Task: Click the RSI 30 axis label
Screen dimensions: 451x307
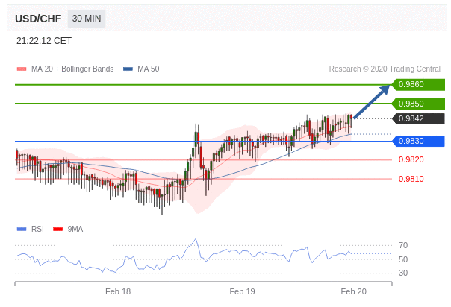Action: click(x=403, y=273)
